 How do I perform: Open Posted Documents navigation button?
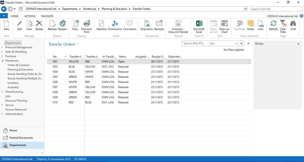22,138
